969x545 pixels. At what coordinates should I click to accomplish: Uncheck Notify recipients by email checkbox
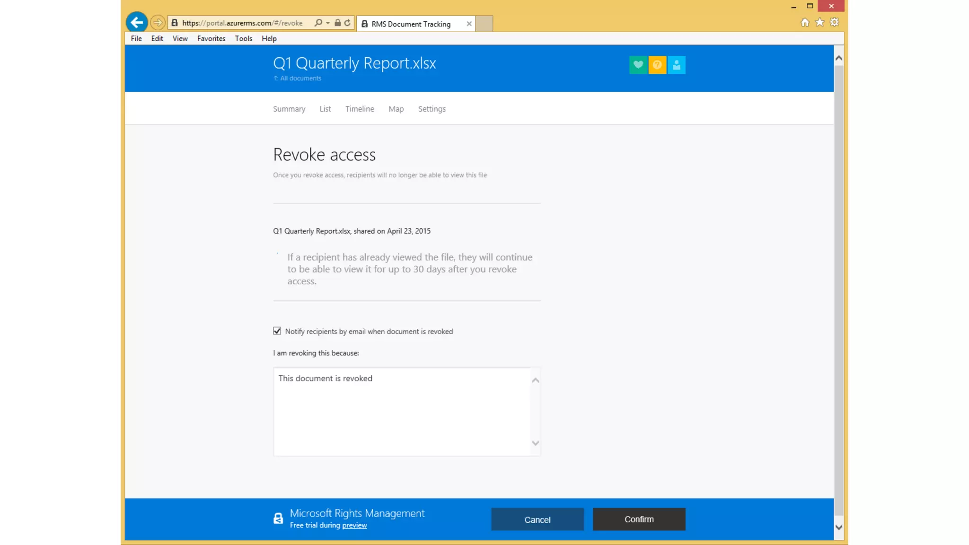click(277, 331)
